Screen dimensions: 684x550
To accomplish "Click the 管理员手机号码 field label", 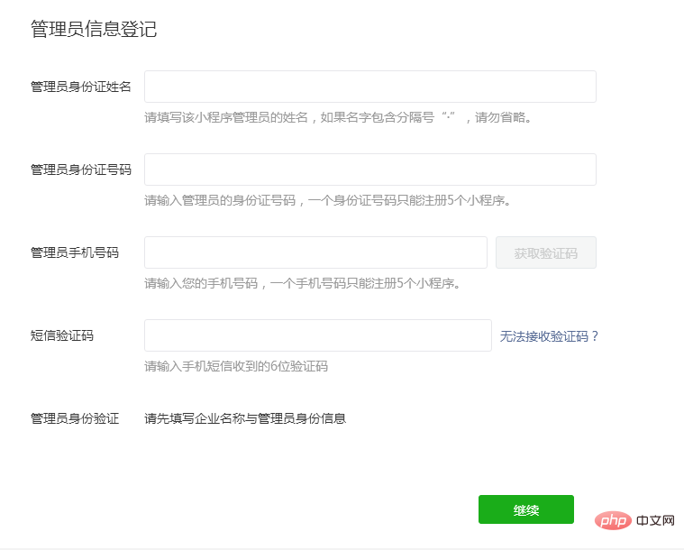I will pos(75,252).
